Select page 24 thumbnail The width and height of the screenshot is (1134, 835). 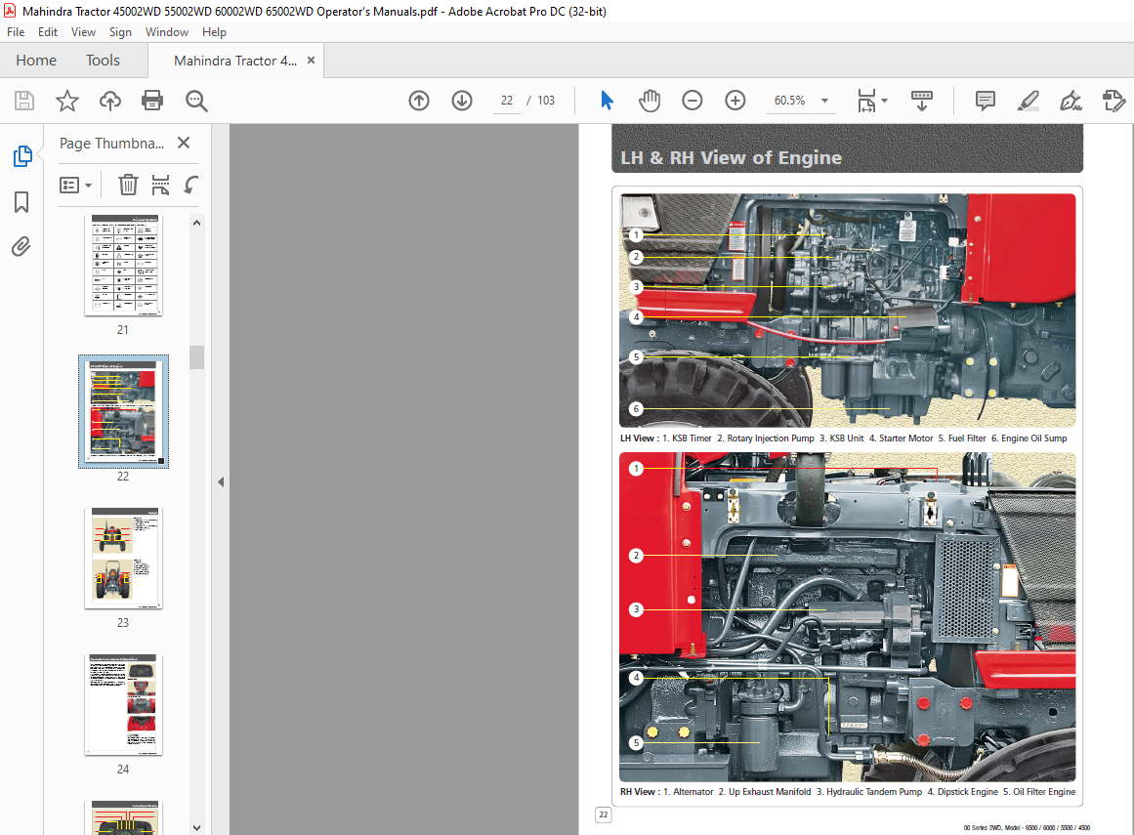coord(124,705)
